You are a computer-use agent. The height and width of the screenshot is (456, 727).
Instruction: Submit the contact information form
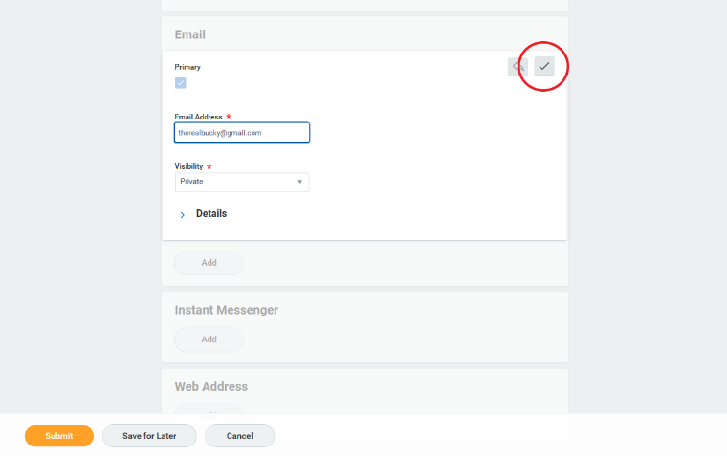click(x=59, y=436)
